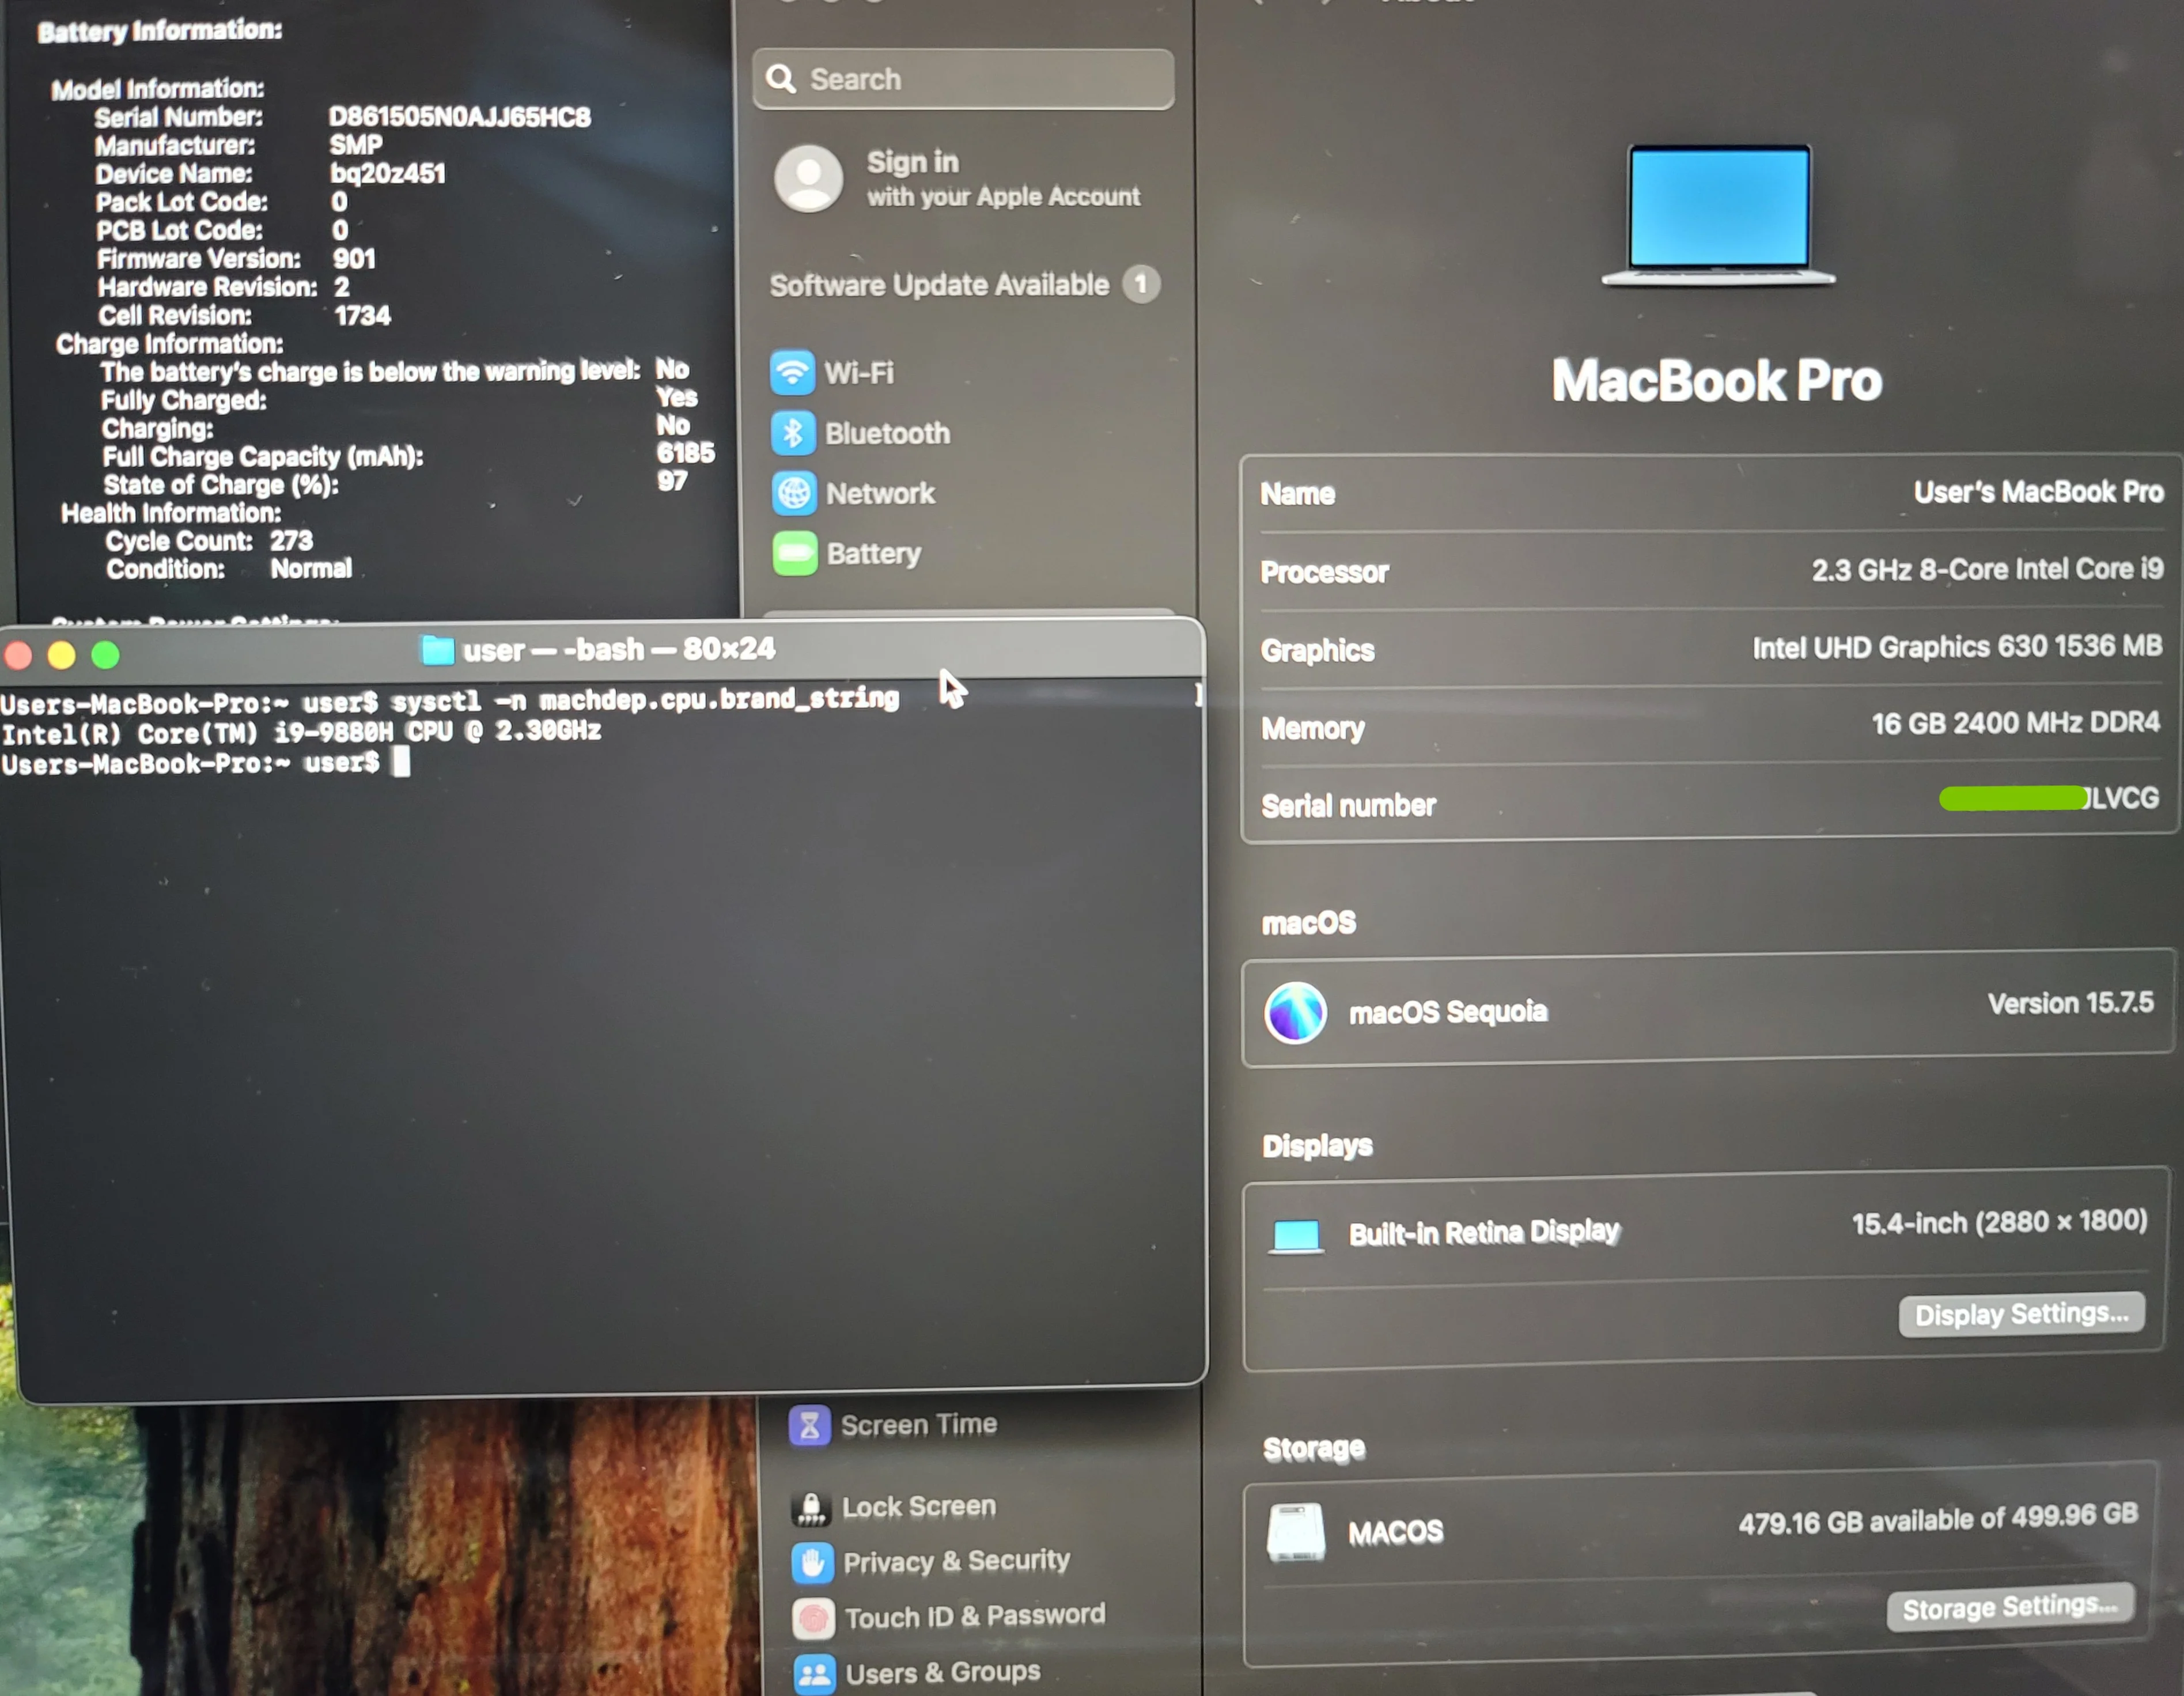Click the 'Charge Information:' heading
The height and width of the screenshot is (1696, 2184).
coord(169,344)
